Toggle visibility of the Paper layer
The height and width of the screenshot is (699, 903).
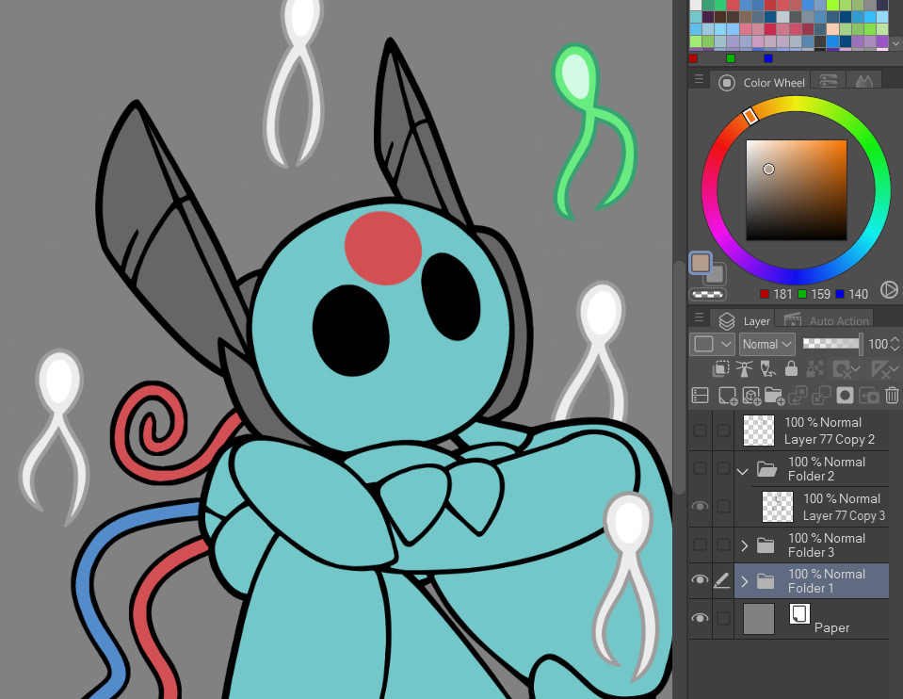[x=700, y=618]
